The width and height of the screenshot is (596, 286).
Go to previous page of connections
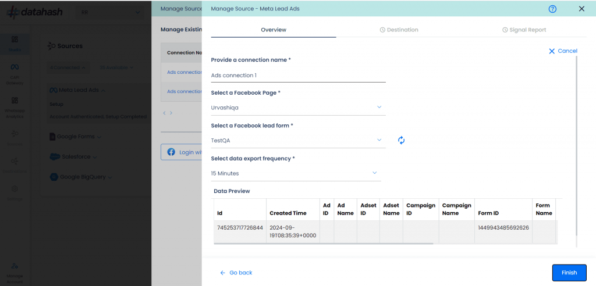click(164, 113)
